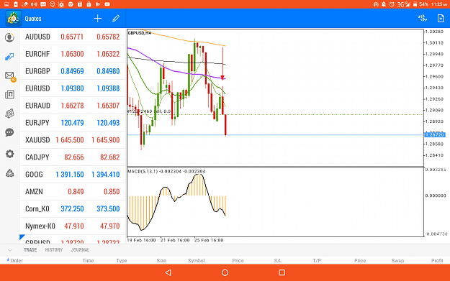This screenshot has width=450, height=281.
Task: Tap the EURUSD ask price 1.09388
Action: [x=108, y=88]
